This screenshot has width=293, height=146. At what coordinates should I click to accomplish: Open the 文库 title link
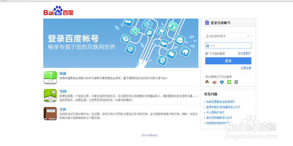[x=63, y=109]
